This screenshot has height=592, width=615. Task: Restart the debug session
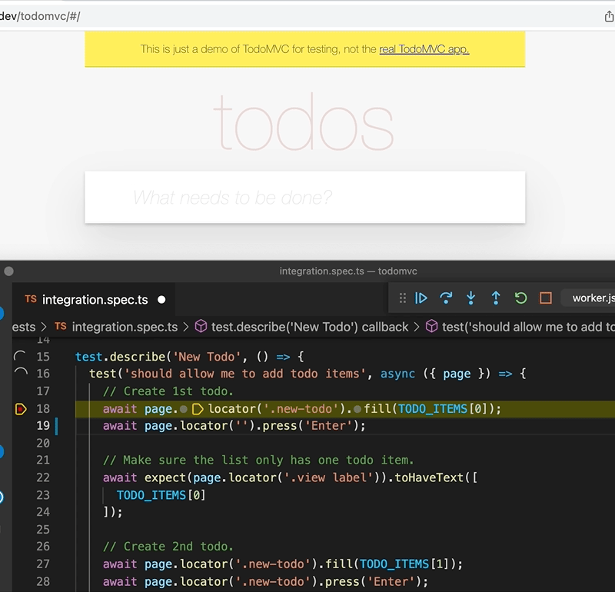click(521, 298)
